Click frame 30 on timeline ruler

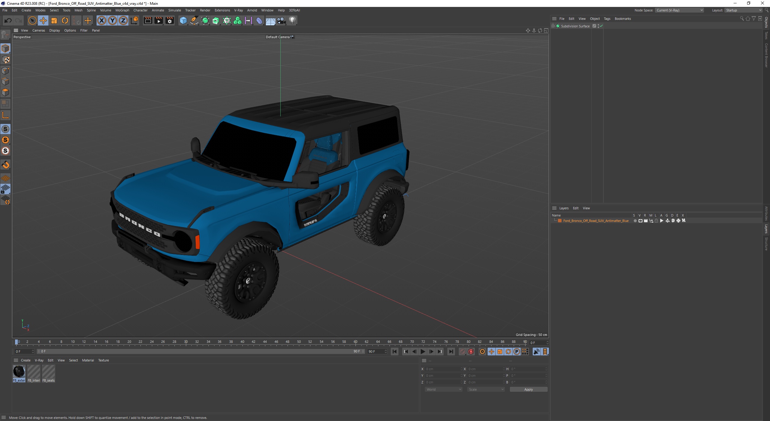click(186, 342)
